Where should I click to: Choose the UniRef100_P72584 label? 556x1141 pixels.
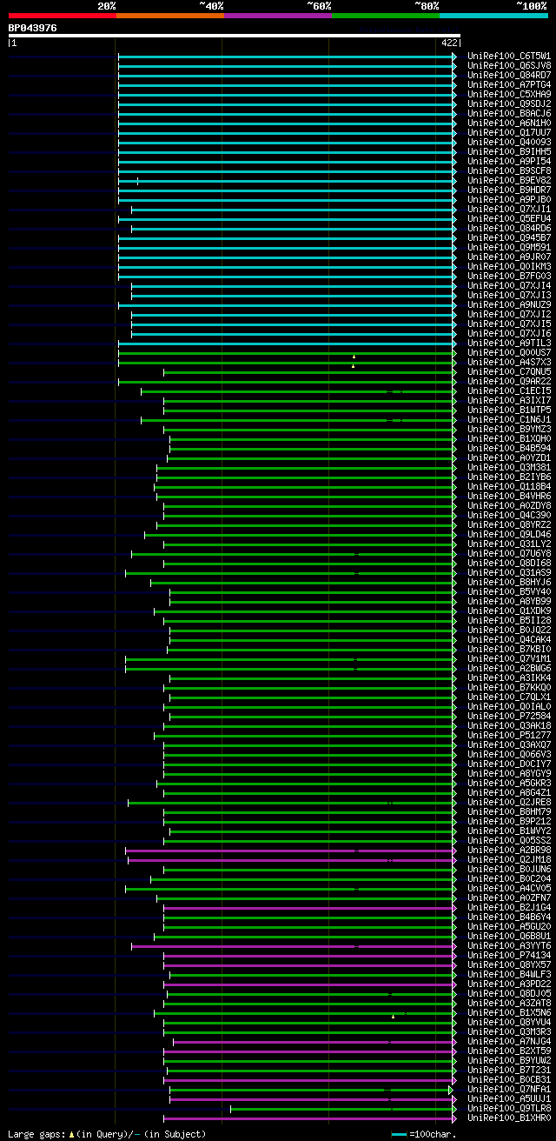point(509,716)
